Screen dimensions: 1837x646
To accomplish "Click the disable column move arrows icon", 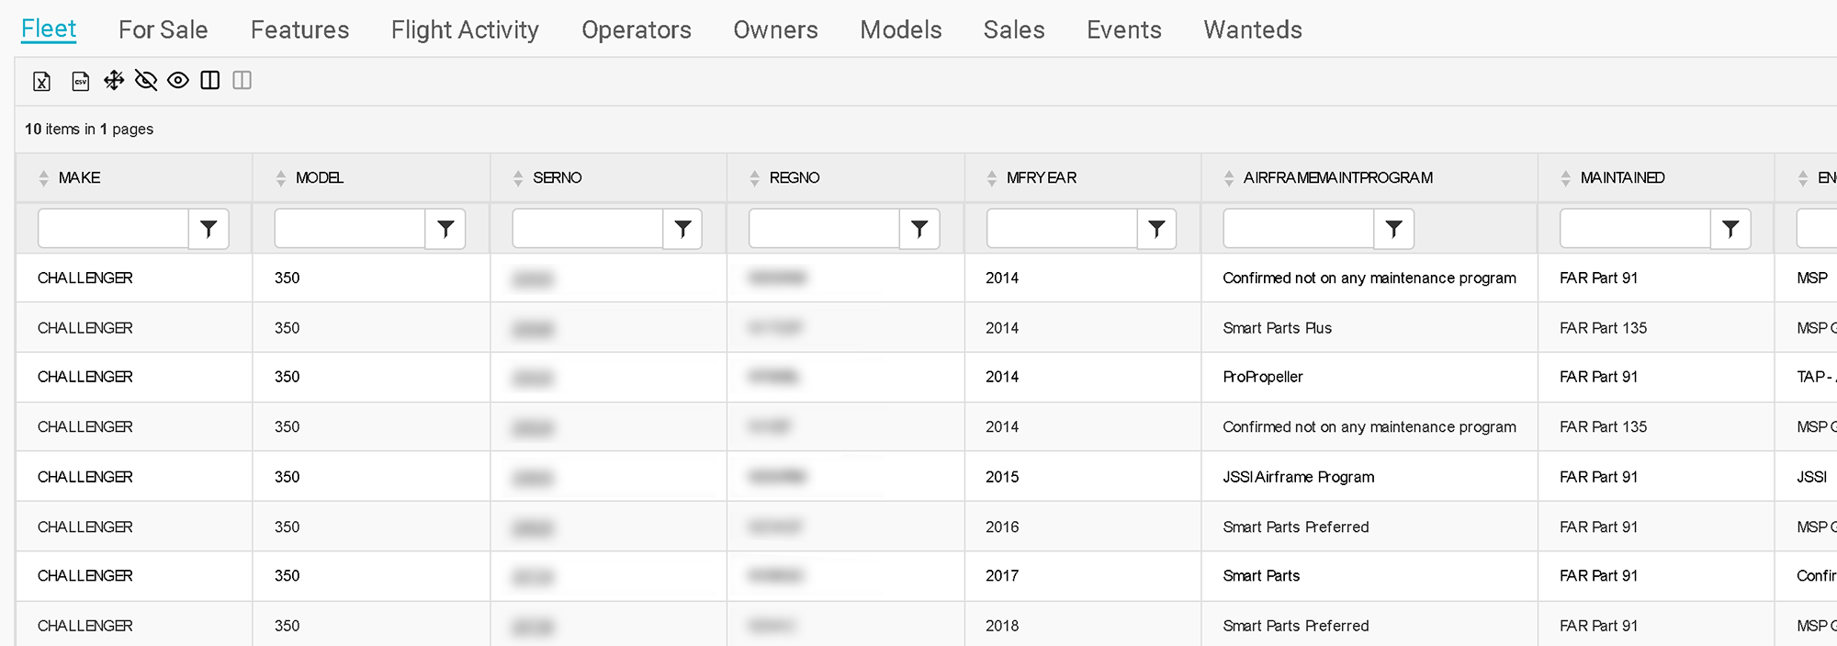I will click(x=114, y=81).
